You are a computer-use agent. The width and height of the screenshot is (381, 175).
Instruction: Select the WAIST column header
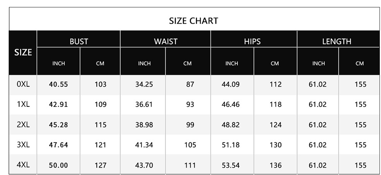coord(165,41)
